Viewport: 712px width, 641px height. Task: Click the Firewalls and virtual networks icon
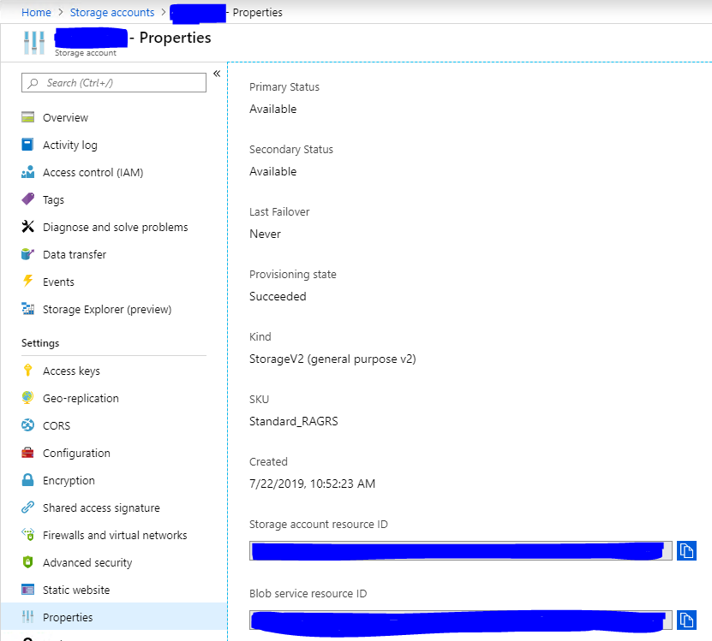(27, 535)
